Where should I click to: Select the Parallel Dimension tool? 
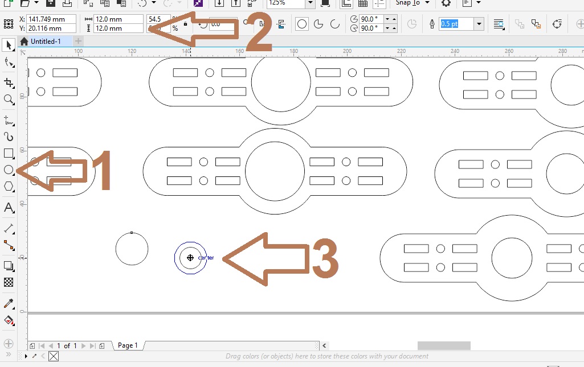(x=9, y=228)
